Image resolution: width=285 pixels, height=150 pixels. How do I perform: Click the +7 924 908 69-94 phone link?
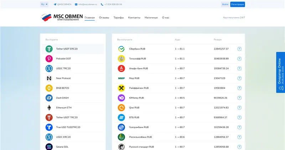(x=111, y=4)
